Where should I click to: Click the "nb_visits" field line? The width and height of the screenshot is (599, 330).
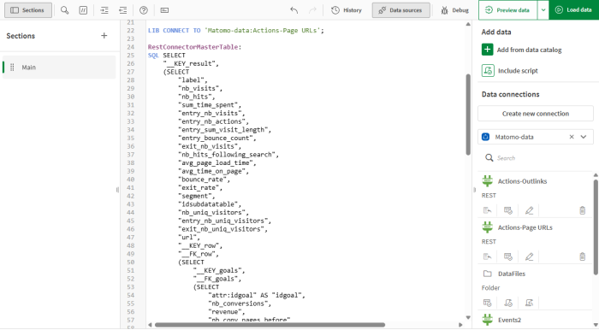click(200, 89)
